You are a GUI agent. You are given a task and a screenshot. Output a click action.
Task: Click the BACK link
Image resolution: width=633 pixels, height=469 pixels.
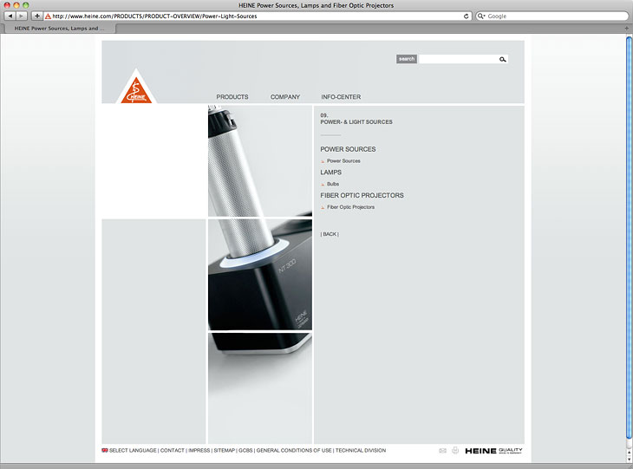pos(330,234)
